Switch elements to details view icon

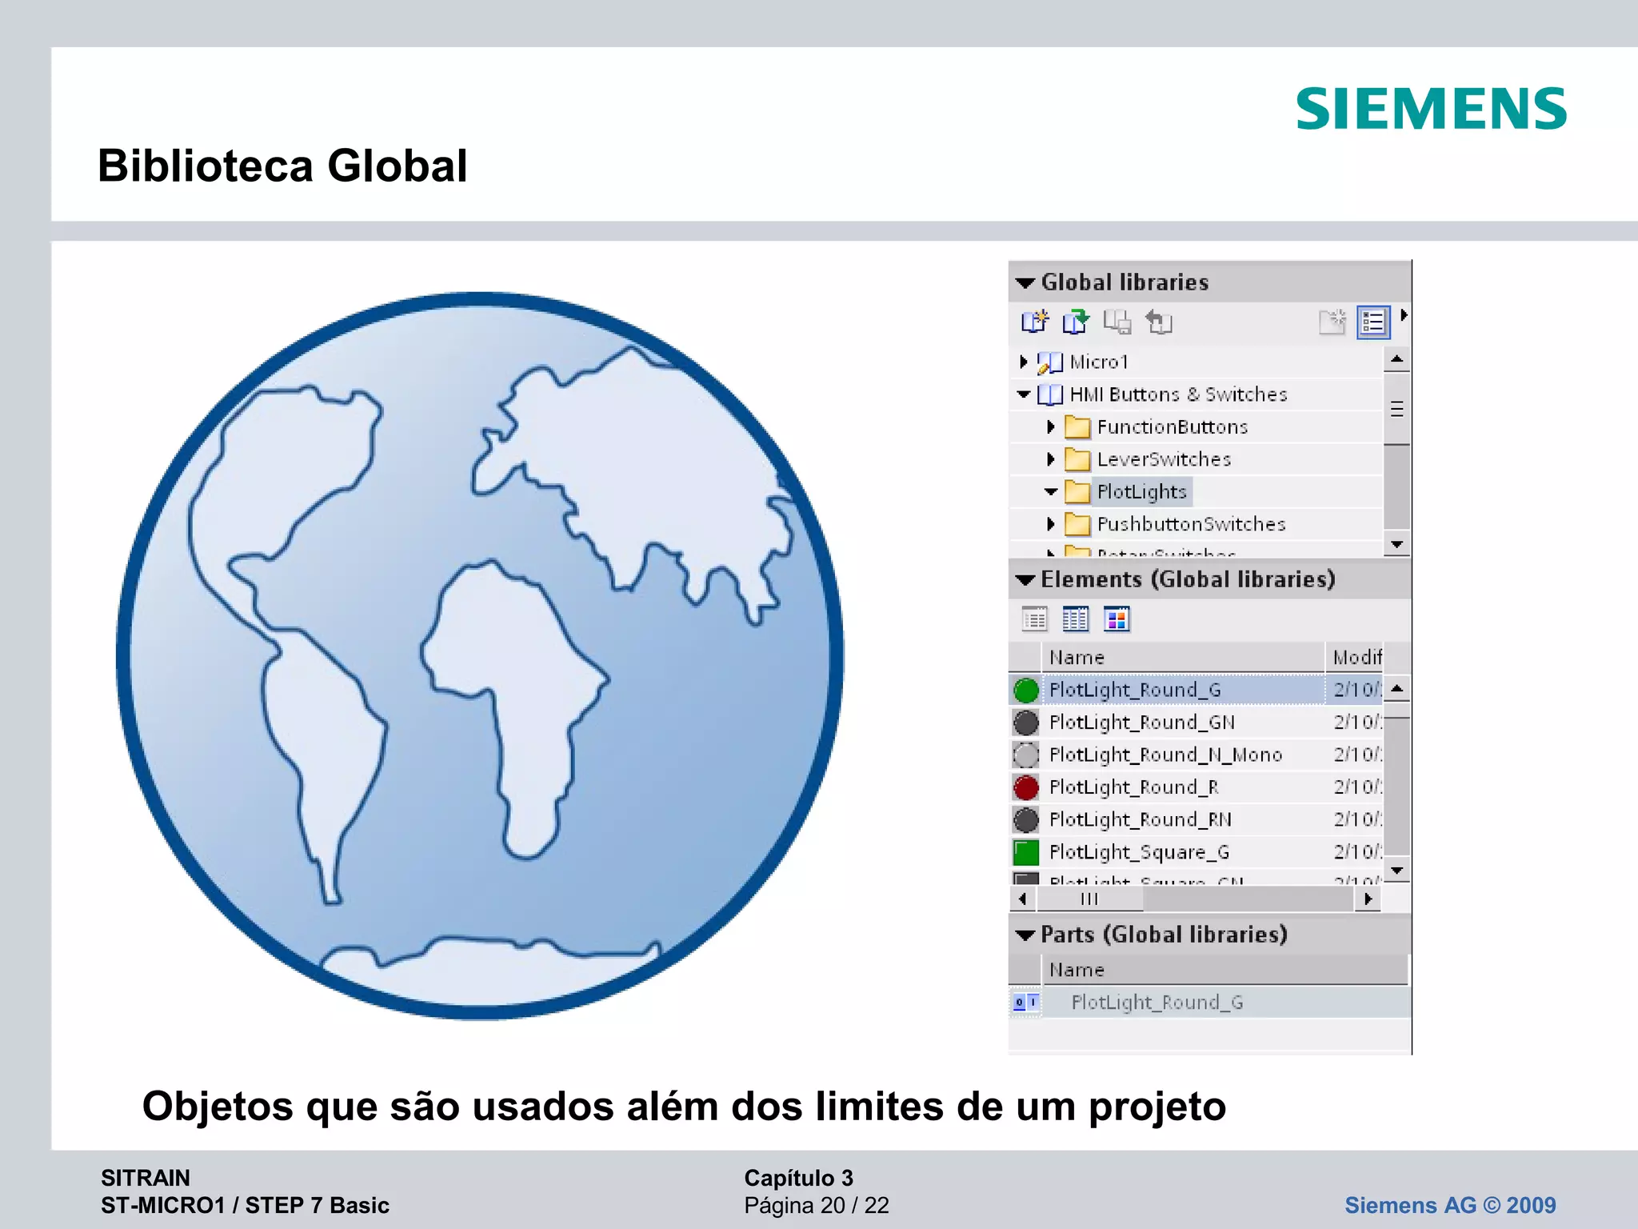pos(1034,619)
